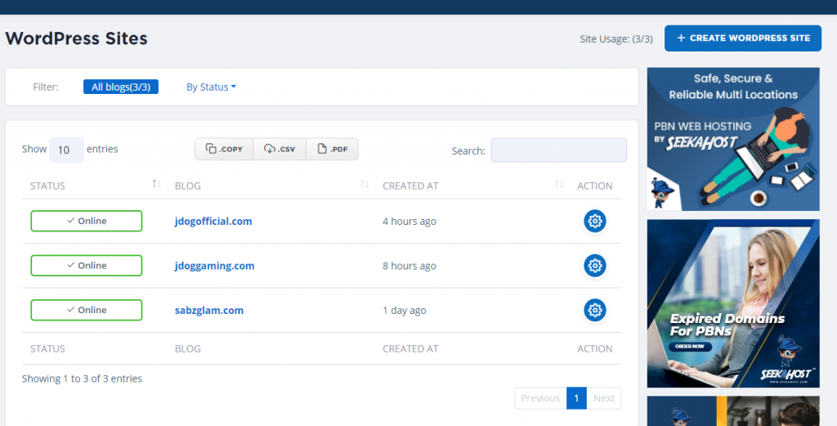837x426 pixels.
Task: Click Online status badge for jdoggaming.com
Action: coord(87,265)
